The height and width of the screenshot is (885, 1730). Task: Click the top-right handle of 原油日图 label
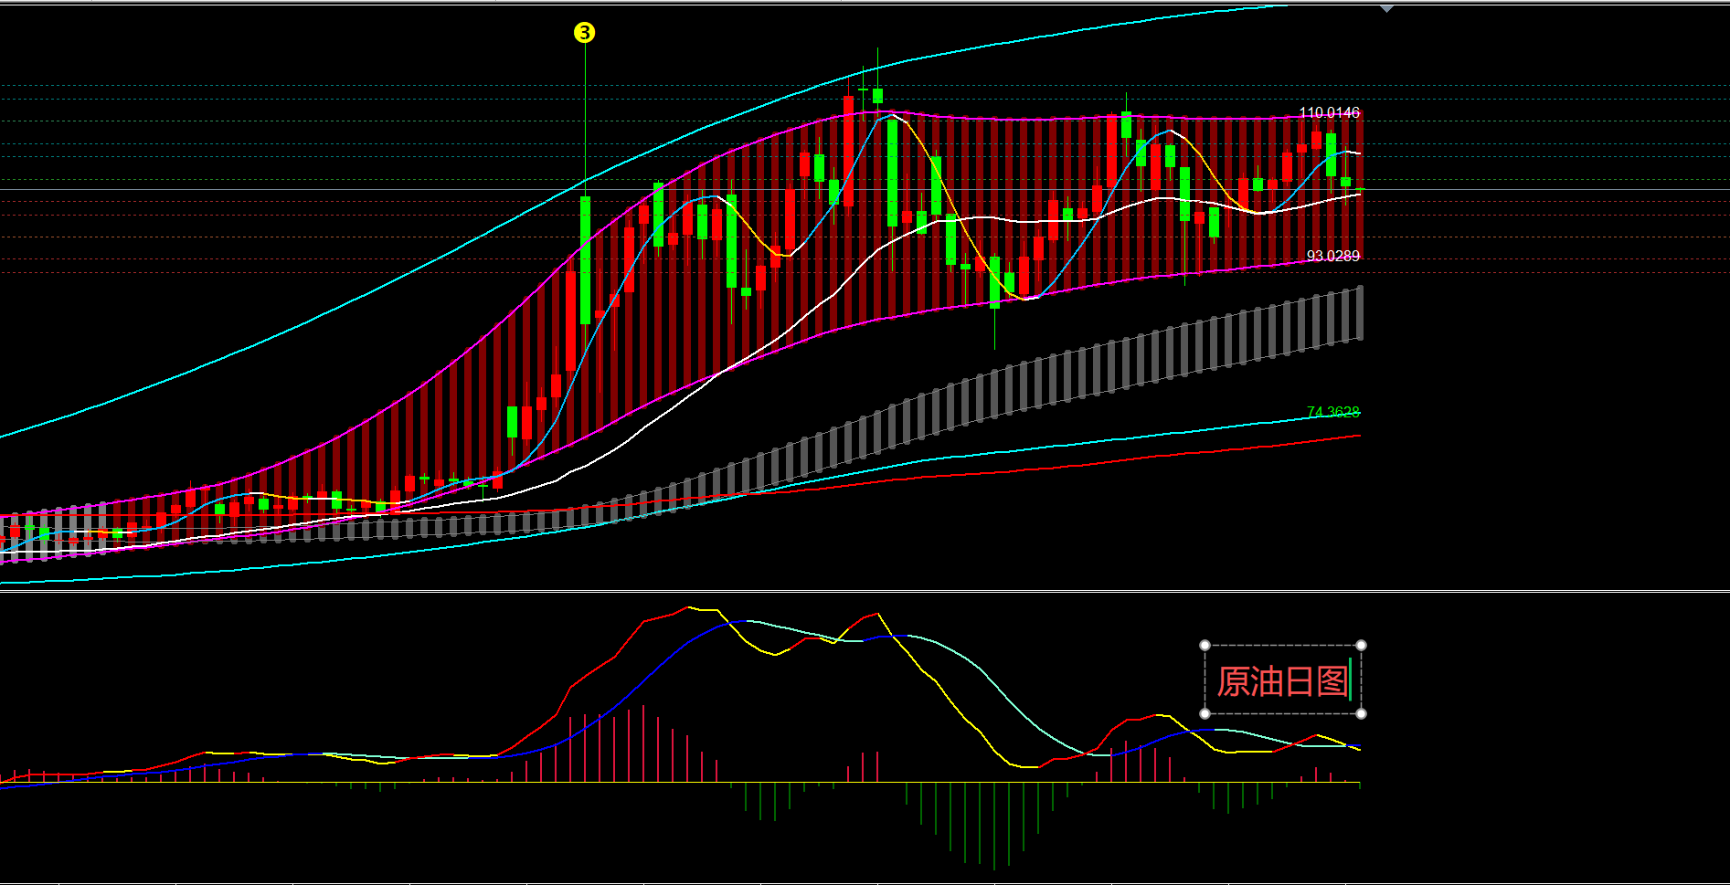[x=1361, y=646]
